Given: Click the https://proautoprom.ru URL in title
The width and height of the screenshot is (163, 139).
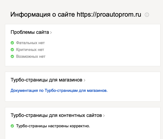Looking at the screenshot, I should (109, 14).
